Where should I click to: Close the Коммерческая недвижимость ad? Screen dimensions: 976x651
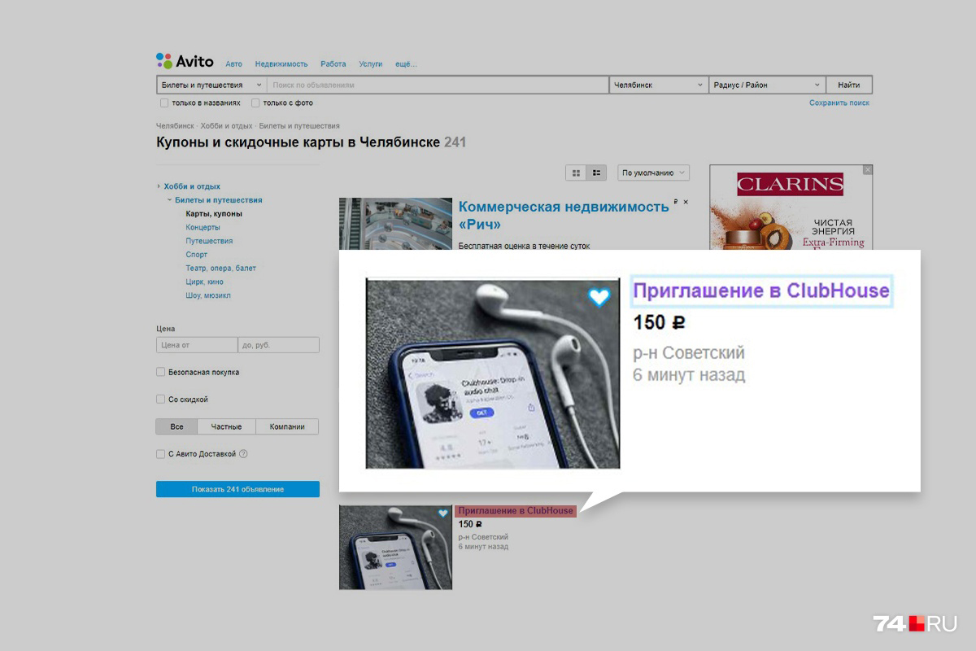click(686, 202)
